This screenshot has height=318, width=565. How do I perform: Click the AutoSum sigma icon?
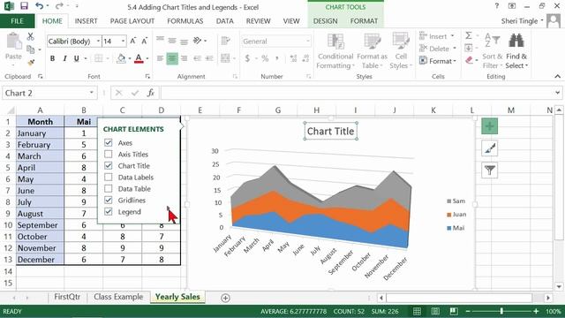[x=469, y=35]
